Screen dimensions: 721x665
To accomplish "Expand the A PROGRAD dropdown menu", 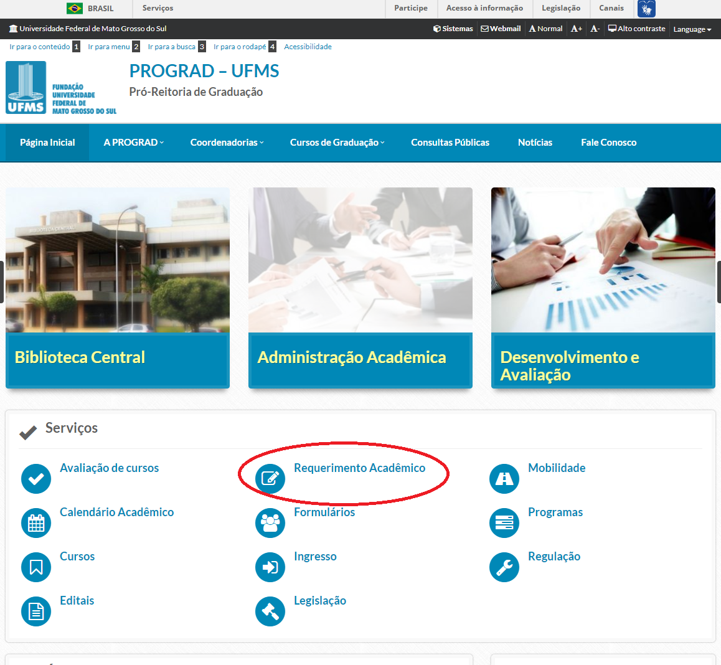I will [134, 143].
